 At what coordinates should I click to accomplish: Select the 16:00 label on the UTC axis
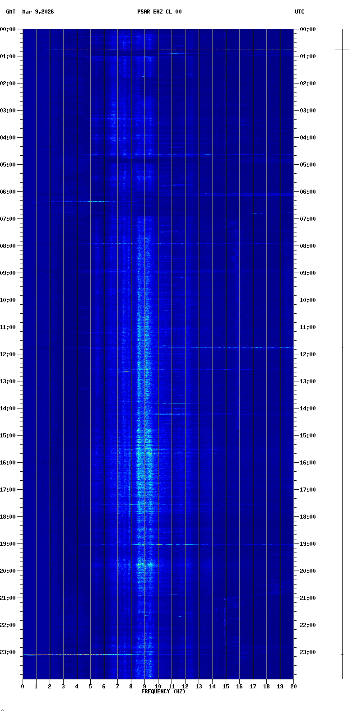(308, 463)
